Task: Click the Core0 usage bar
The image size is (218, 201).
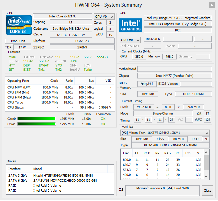Action: tap(37, 119)
